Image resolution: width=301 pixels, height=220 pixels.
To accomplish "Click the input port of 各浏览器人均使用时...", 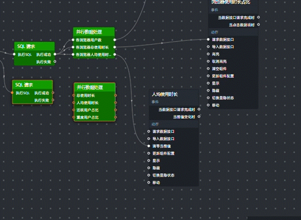I will point(73,54).
